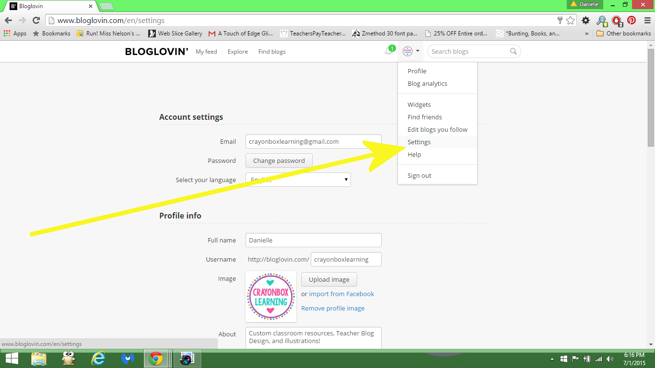Open Find blogs page
This screenshot has width=655, height=368.
pos(272,52)
